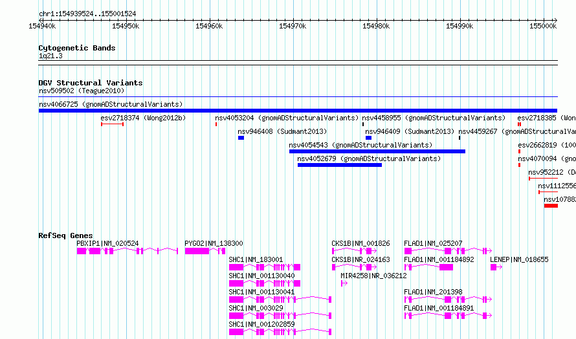Viewport: 576px width, 339px height.
Task: Click the 154990k position on the ruler
Action: point(460,26)
